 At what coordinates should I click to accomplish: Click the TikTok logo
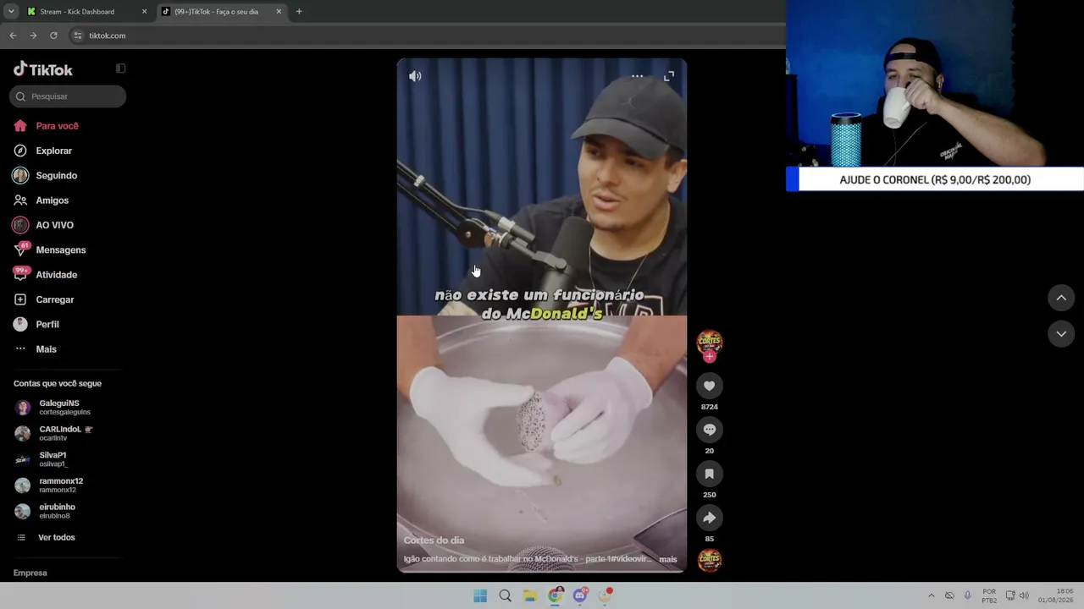(x=43, y=69)
